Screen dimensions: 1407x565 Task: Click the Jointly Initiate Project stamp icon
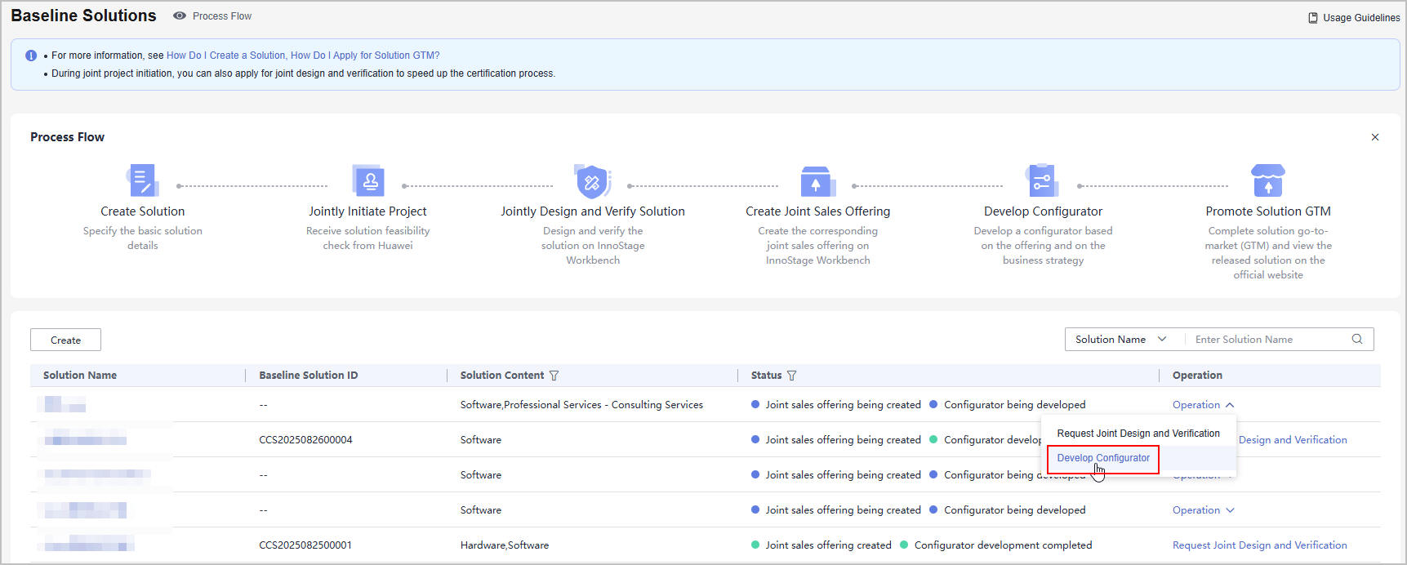(368, 180)
